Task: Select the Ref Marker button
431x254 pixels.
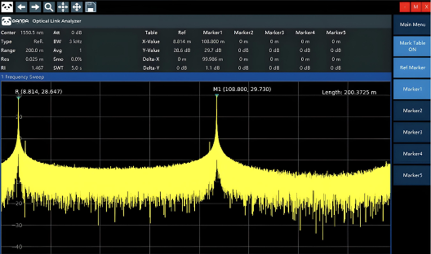Action: click(412, 68)
